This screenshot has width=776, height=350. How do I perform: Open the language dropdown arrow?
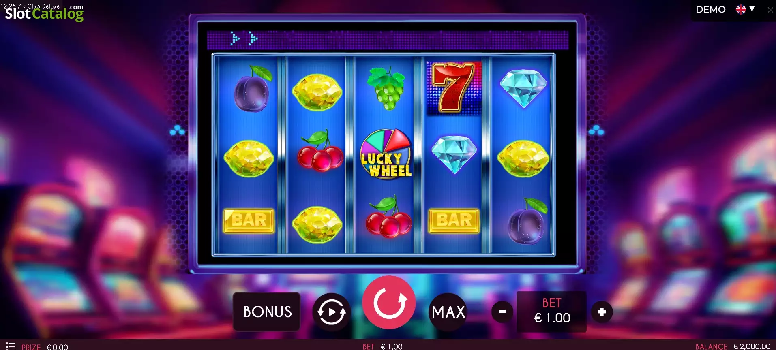tap(752, 9)
